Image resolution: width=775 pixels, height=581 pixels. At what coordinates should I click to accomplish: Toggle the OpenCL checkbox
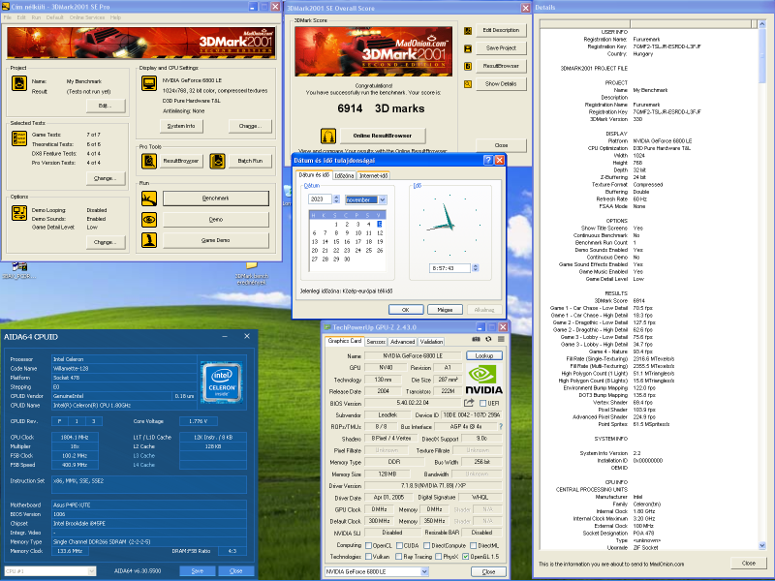click(368, 545)
